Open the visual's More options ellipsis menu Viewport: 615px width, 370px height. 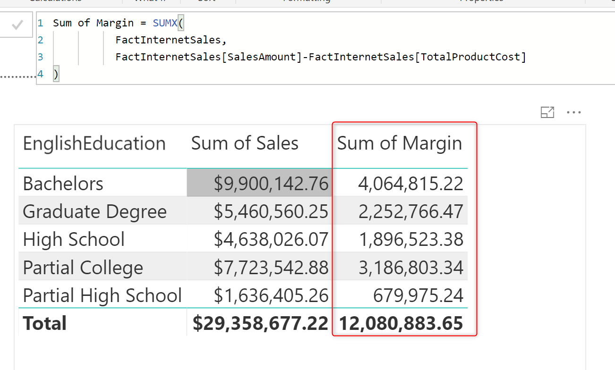(573, 112)
